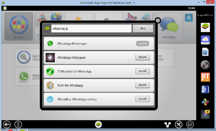The height and width of the screenshot is (131, 216).
Task: Open the high heels shopping category tile
Action: 131,17
